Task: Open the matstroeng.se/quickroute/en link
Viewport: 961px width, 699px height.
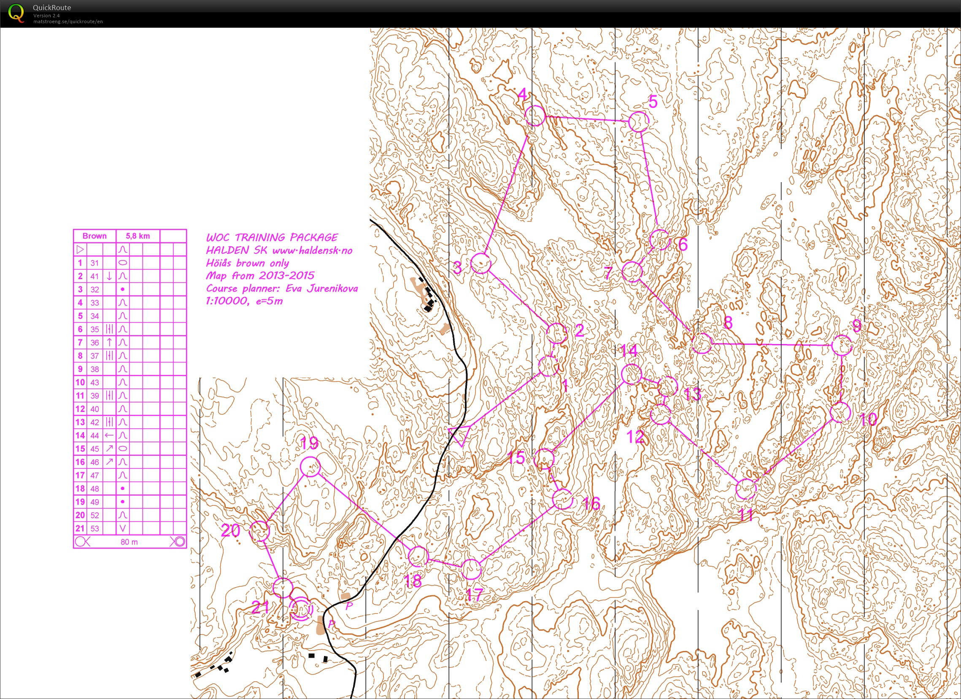Action: [68, 21]
